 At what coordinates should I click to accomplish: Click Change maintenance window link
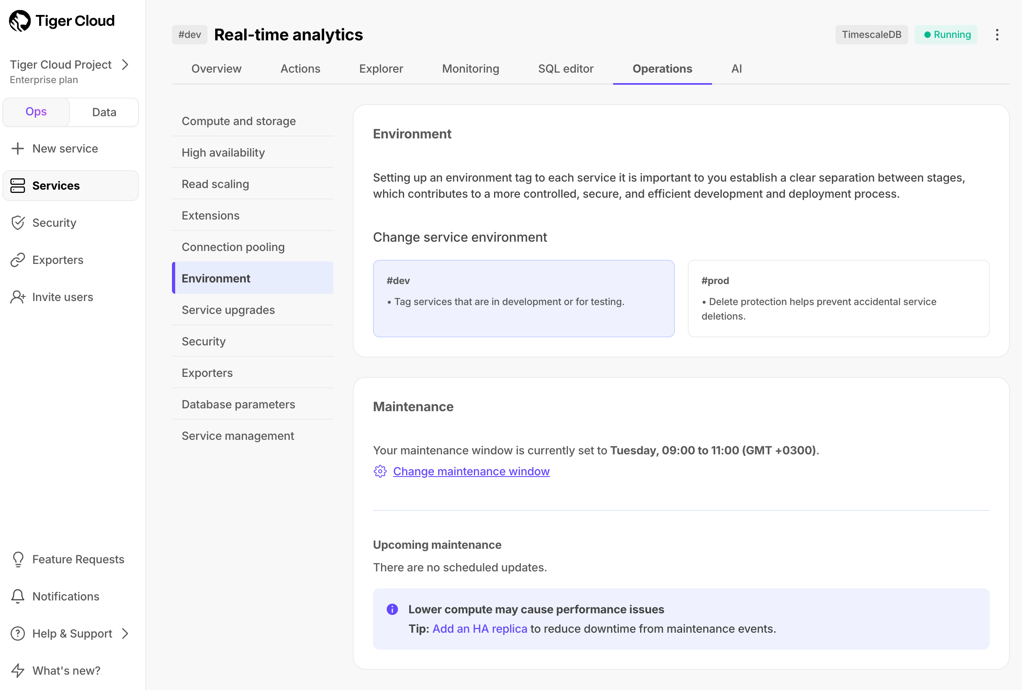pyautogui.click(x=471, y=472)
